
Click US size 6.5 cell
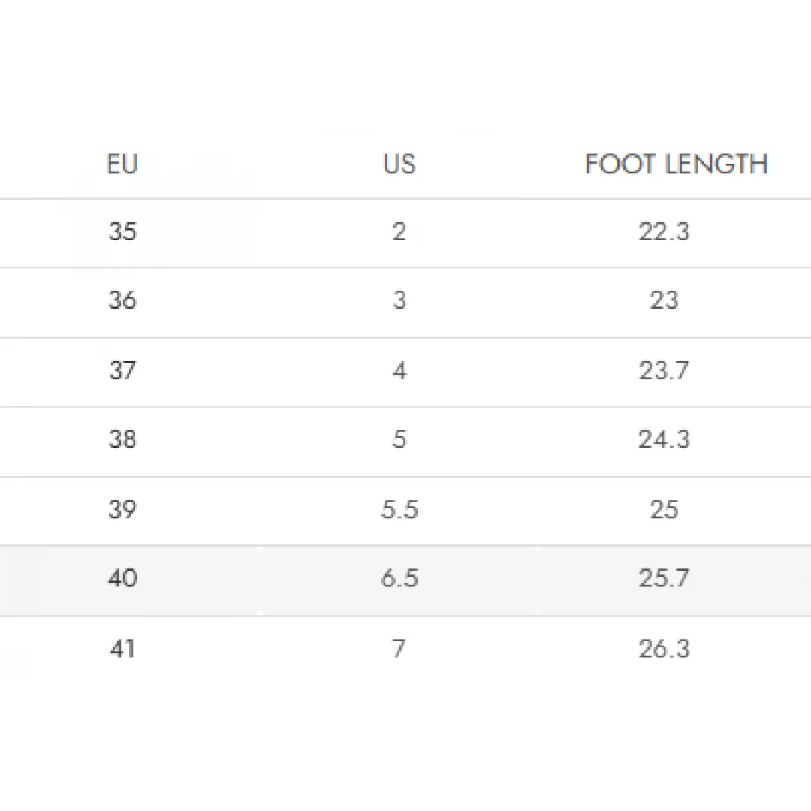coord(399,579)
